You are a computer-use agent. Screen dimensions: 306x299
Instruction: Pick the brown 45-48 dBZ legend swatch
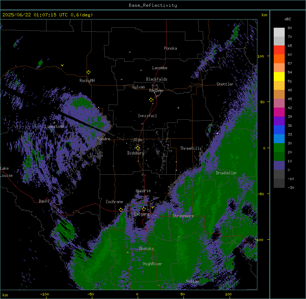(279, 94)
